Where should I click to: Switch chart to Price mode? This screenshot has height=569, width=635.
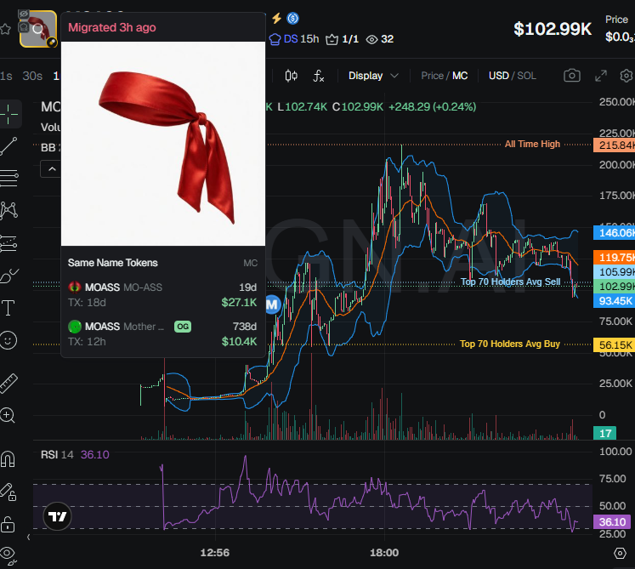[x=432, y=76]
